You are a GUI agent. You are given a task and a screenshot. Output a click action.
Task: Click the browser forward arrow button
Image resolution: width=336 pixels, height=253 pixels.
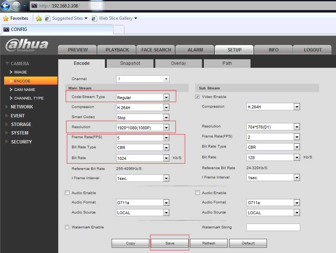pyautogui.click(x=16, y=6)
